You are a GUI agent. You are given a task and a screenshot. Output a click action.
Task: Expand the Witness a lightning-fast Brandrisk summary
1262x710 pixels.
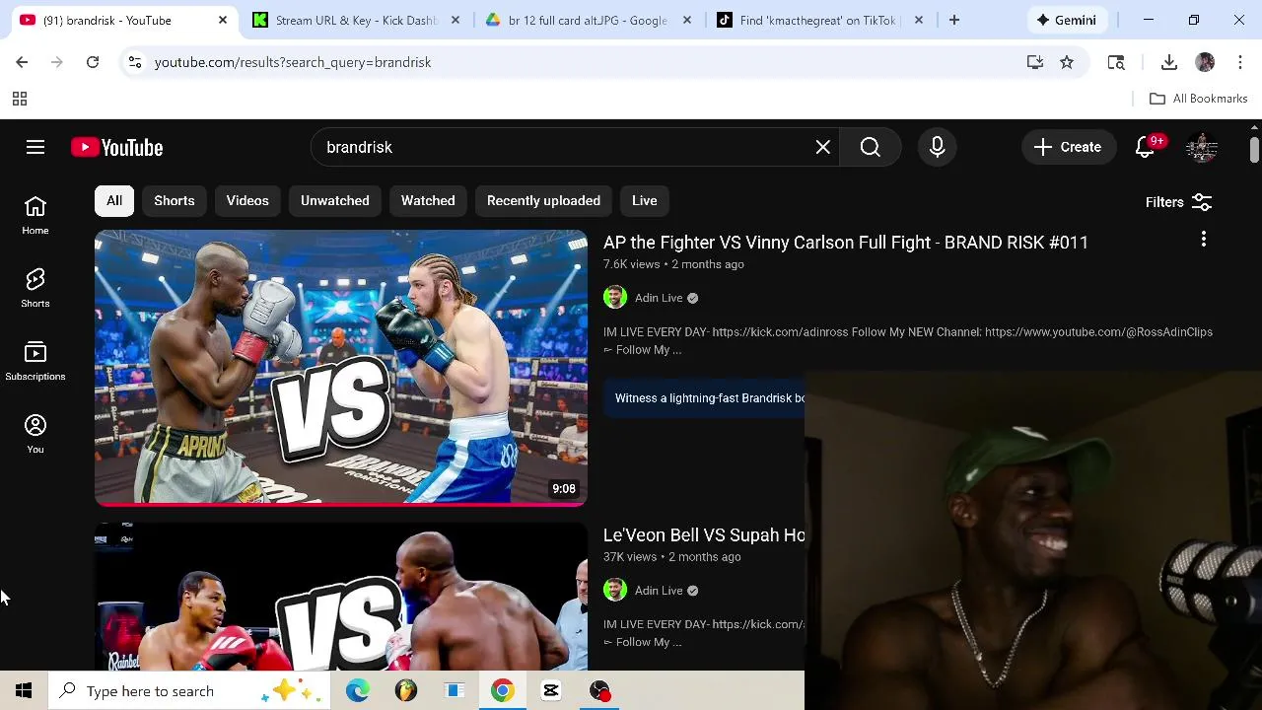coord(704,398)
